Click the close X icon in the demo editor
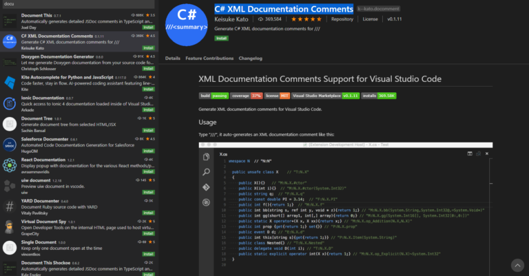 (x=487, y=153)
